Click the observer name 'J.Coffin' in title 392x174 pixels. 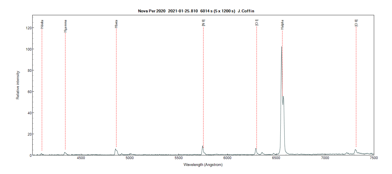pyautogui.click(x=246, y=11)
